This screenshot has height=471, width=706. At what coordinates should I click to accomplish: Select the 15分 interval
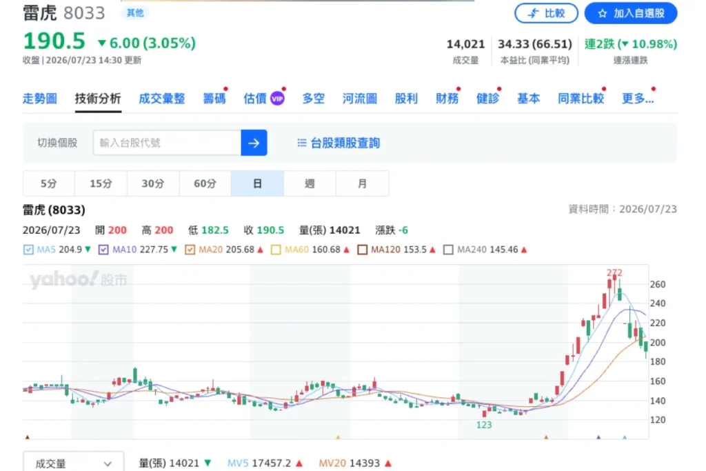pos(101,183)
